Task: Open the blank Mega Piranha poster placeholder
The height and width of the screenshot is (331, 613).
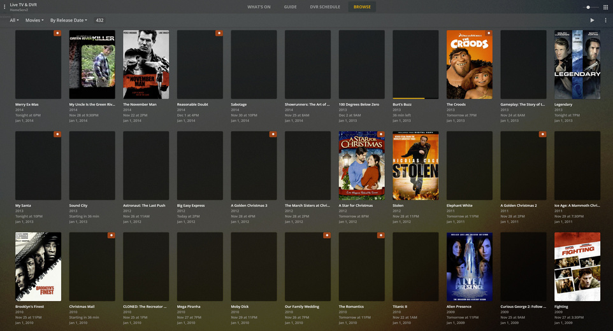Action: (x=200, y=267)
